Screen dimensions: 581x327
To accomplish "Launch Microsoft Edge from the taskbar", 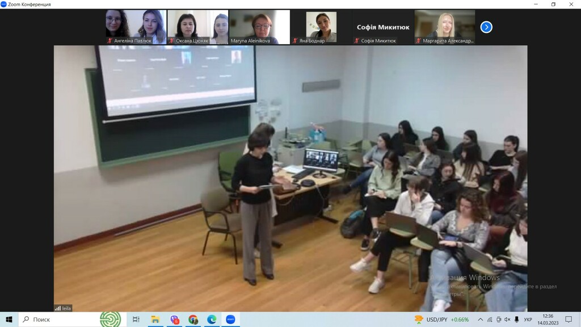I will tap(212, 320).
